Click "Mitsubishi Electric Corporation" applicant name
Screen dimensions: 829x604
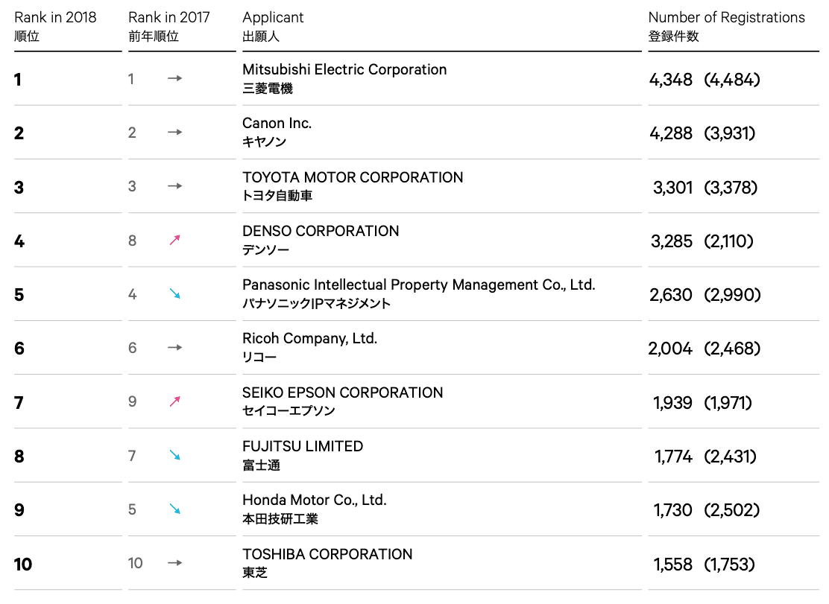click(344, 70)
